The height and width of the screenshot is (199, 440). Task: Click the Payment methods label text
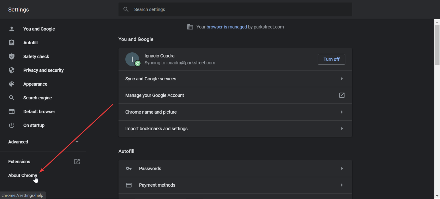pos(157,185)
